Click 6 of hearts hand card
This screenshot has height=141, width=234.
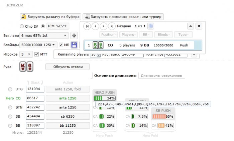click(30, 67)
